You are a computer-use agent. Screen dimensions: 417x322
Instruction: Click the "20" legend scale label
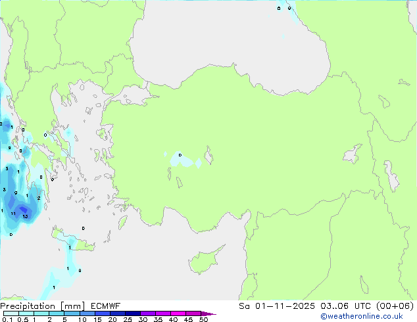click(x=112, y=319)
